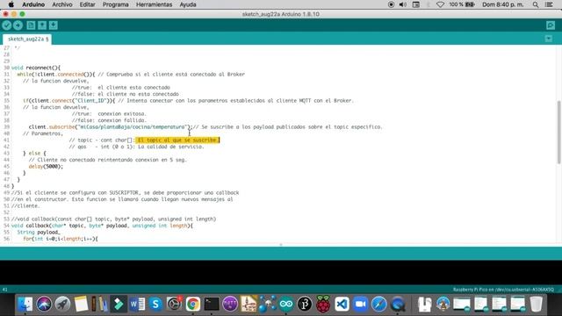This screenshot has height=316, width=562.
Task: Open the Herramientas menu
Action: 155,4
